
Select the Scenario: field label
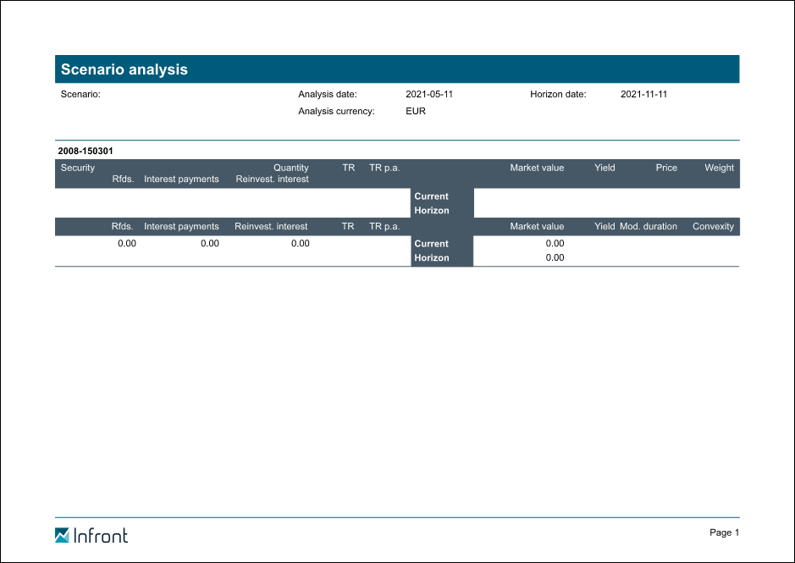pos(80,94)
